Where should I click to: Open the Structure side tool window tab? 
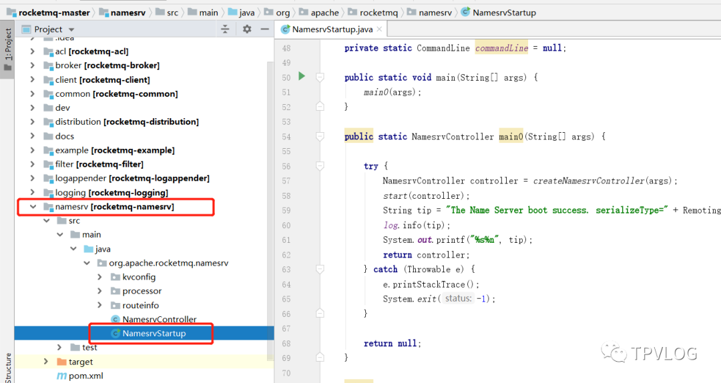[7, 368]
